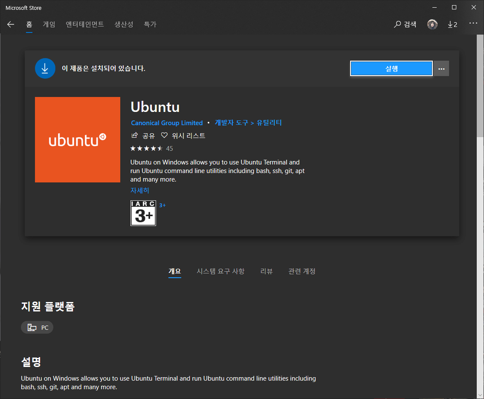Open the 개발자 도구 > 유틸리티 category link
Screen dimensions: 484x399
pyautogui.click(x=248, y=123)
